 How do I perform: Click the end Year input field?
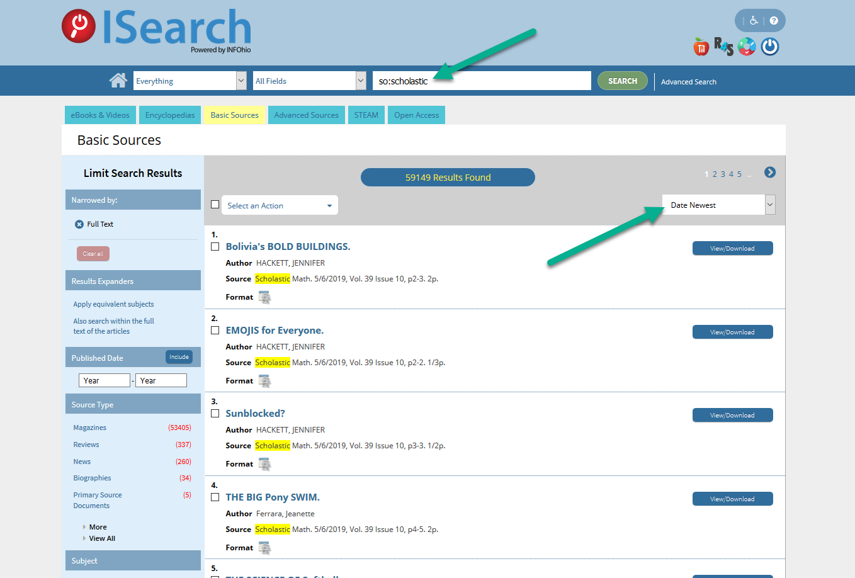[x=161, y=380]
